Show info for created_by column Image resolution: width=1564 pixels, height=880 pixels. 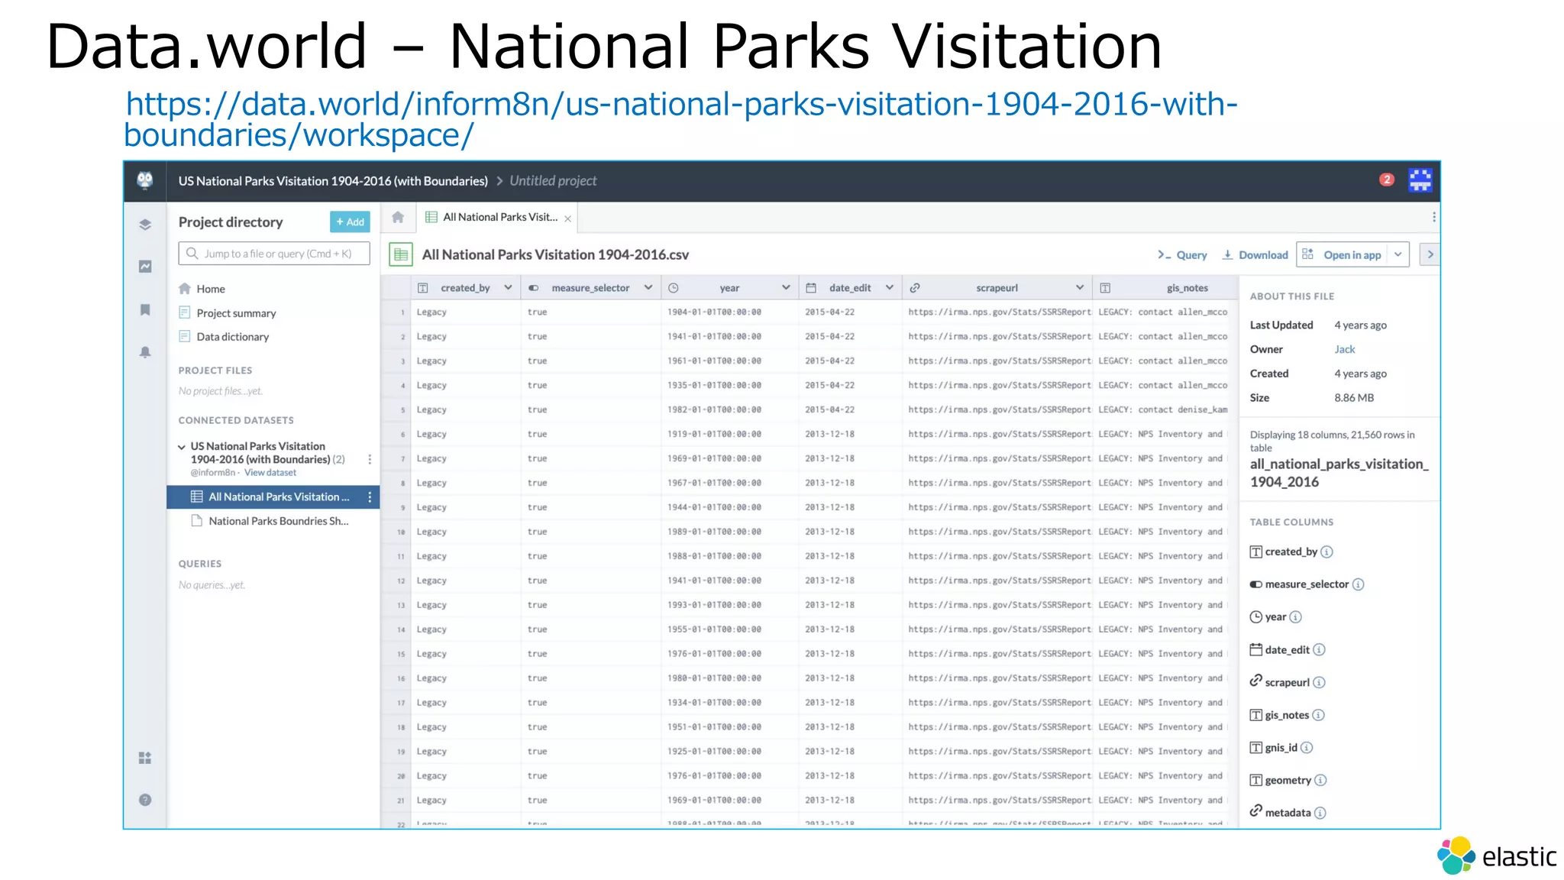coord(1327,552)
